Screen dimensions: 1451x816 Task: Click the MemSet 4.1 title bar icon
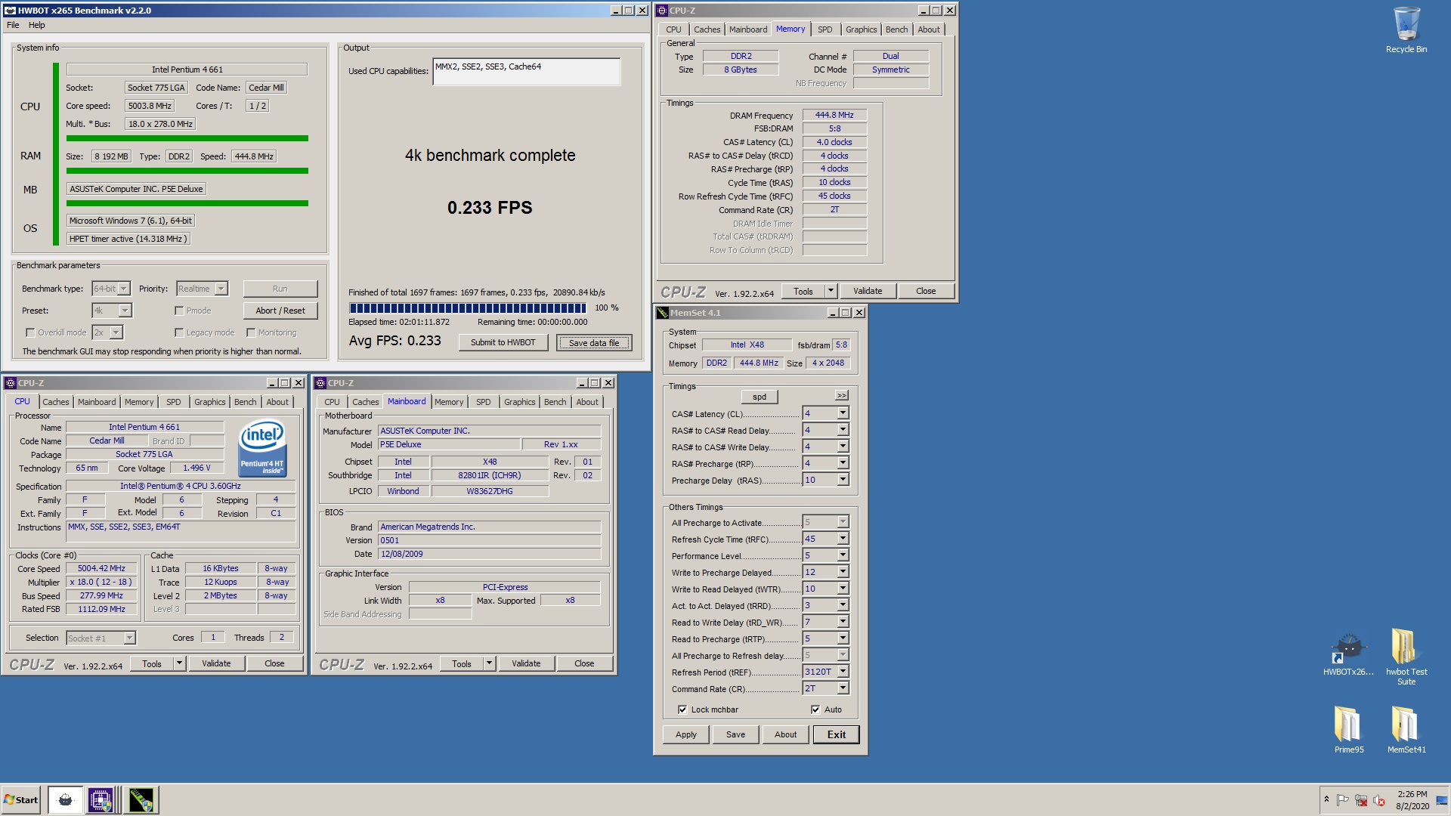[x=663, y=313]
